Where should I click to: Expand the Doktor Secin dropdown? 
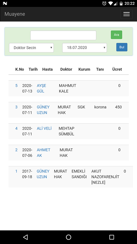click(31, 48)
